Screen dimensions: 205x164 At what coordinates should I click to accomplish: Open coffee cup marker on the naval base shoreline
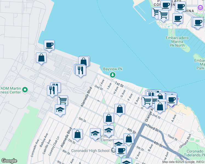click(x=49, y=46)
